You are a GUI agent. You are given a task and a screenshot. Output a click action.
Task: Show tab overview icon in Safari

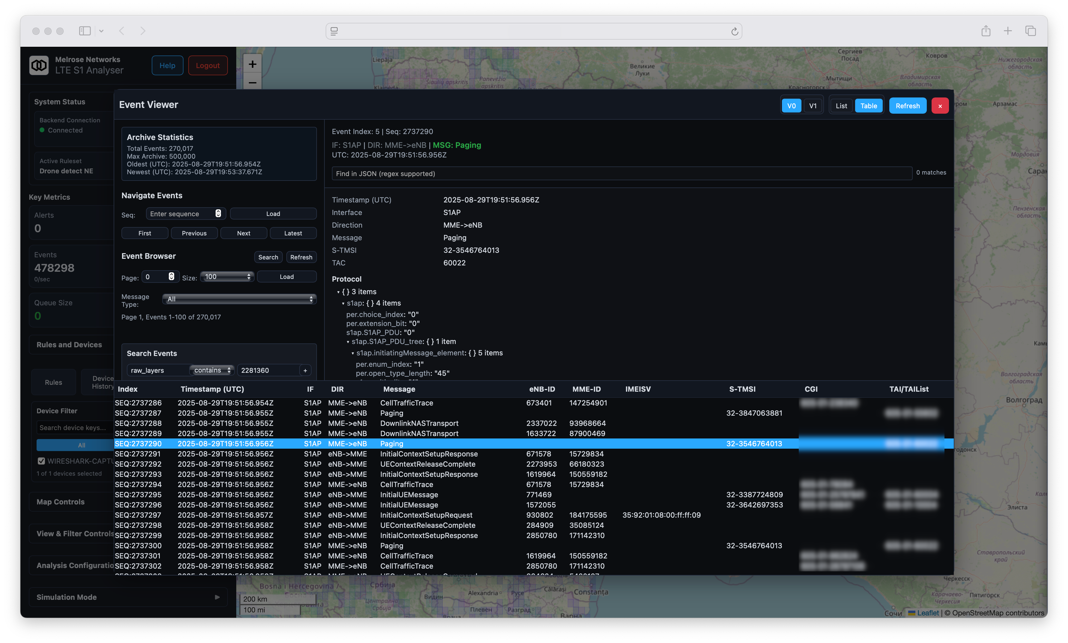tap(1030, 31)
